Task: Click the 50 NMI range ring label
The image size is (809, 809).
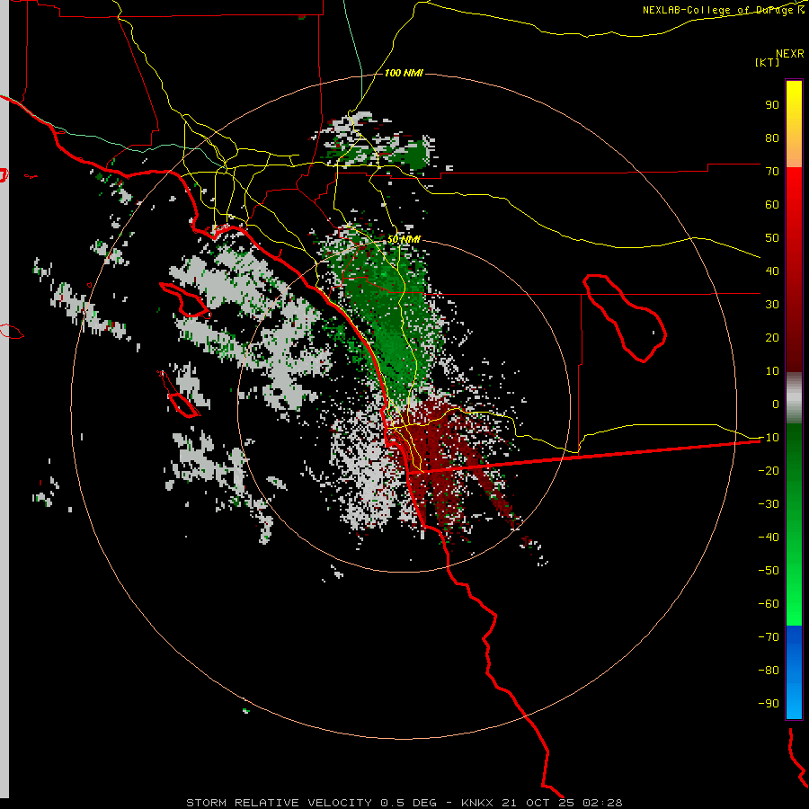Action: 404,240
